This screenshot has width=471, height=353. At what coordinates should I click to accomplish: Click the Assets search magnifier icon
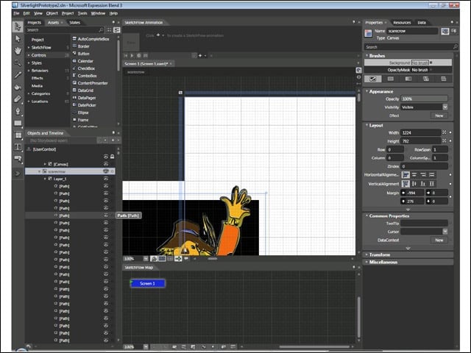(101, 29)
